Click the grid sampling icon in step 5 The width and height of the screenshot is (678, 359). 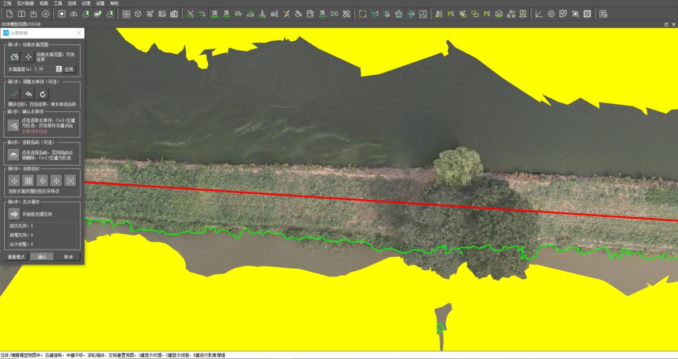29,181
